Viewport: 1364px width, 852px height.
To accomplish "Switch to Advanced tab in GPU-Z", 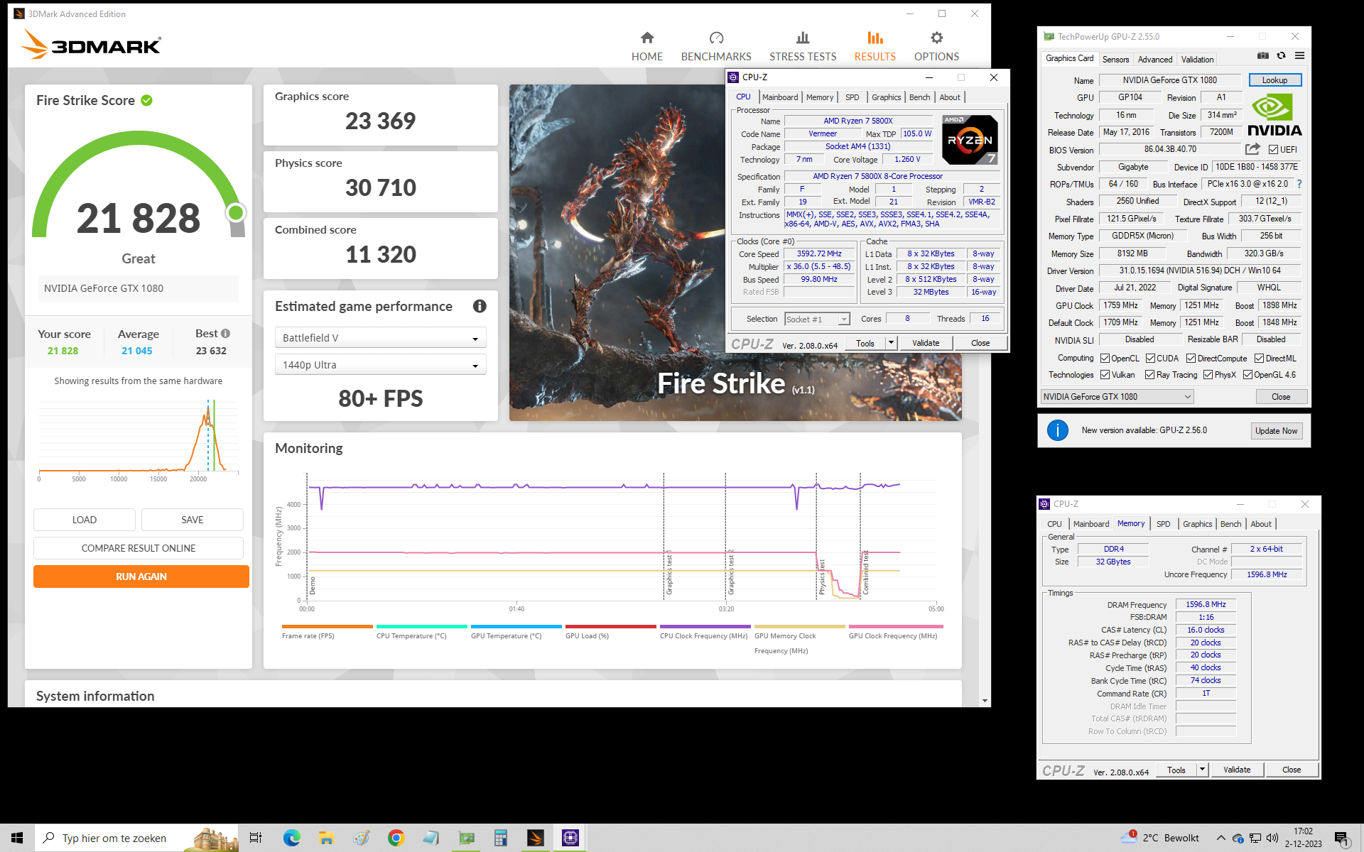I will click(1155, 60).
